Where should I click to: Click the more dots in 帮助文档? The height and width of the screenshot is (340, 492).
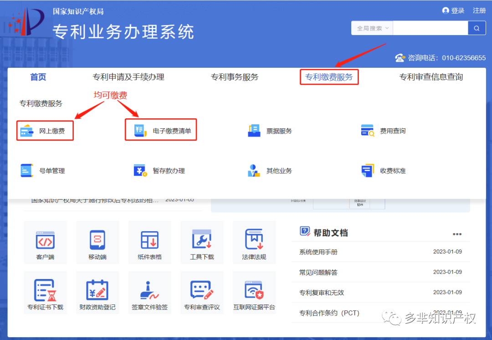point(457,234)
